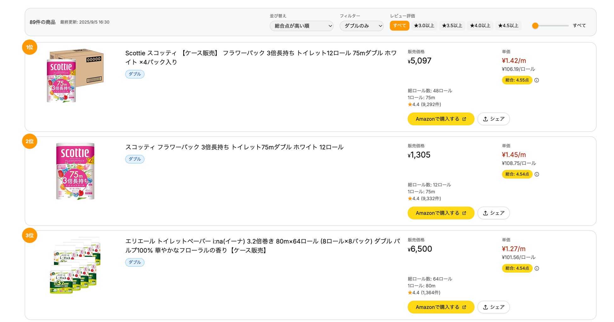
Task: Share the 1位 Scottie case product
Action: click(493, 119)
